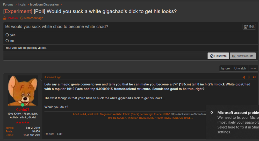Click the bar chart icon beside poll question
Screen dimensions: 259x141
coord(8,26)
